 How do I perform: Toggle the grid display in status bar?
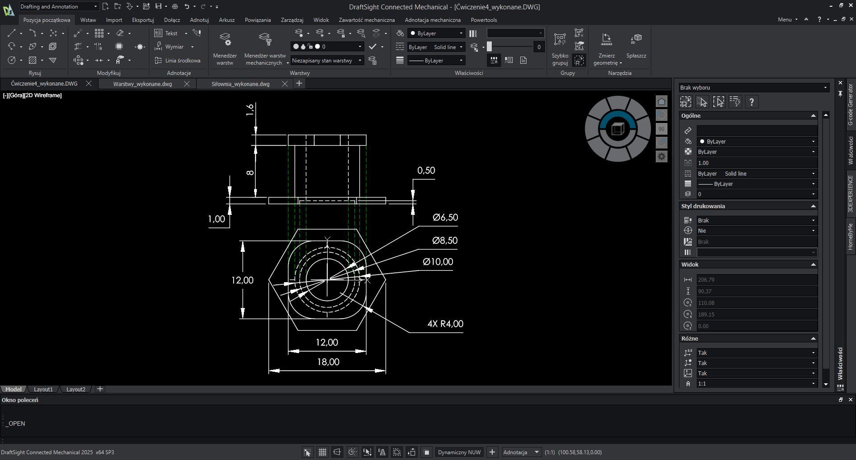(322, 452)
